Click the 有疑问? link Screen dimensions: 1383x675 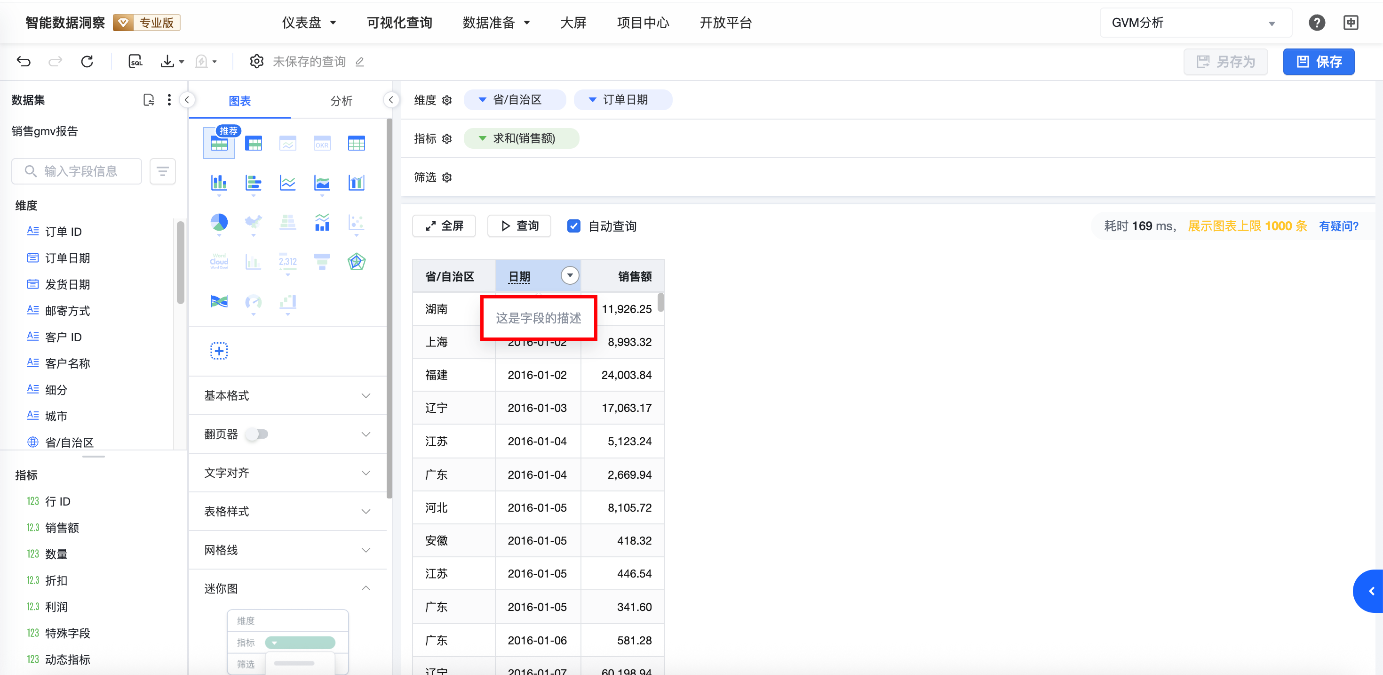1338,226
